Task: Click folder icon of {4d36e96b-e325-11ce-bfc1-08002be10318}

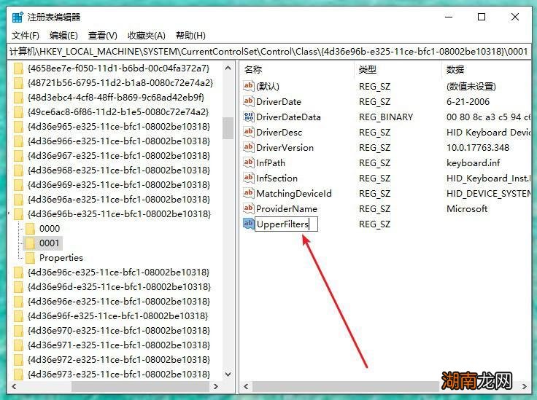Action: pos(18,214)
